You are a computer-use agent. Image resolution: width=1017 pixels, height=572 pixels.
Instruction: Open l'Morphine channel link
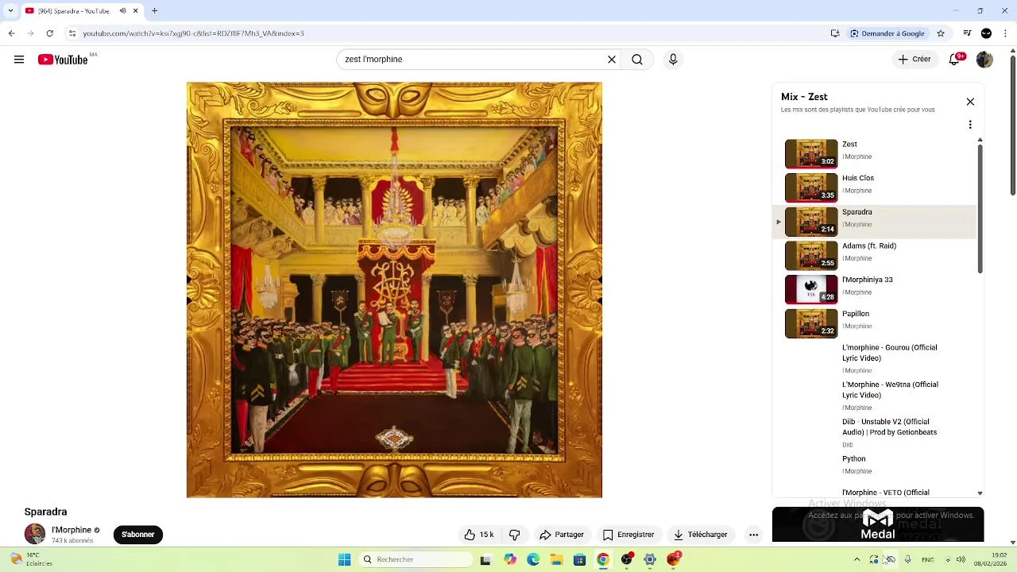click(72, 530)
